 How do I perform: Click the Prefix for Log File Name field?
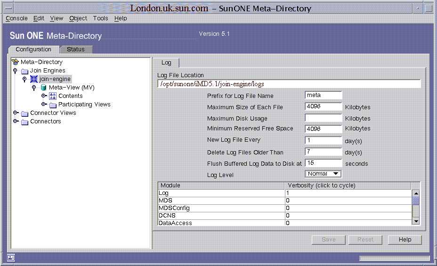point(324,95)
